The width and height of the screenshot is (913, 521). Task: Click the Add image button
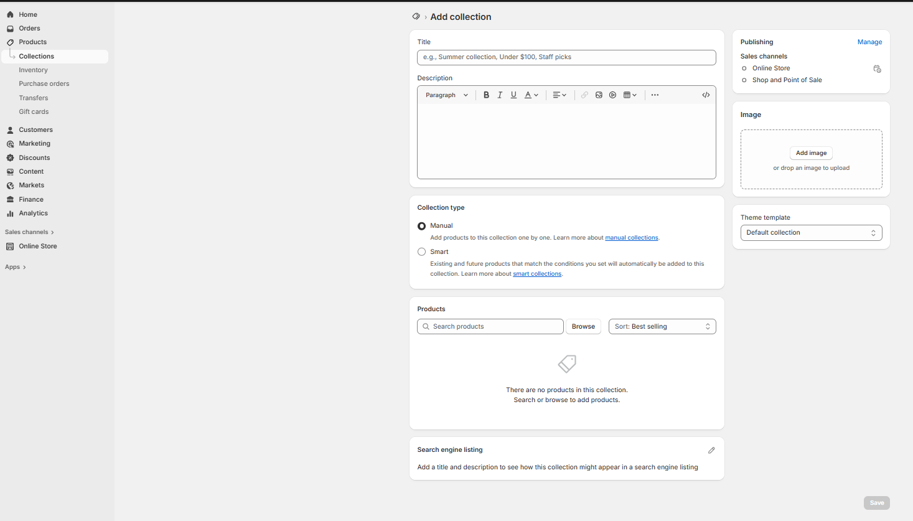click(811, 153)
